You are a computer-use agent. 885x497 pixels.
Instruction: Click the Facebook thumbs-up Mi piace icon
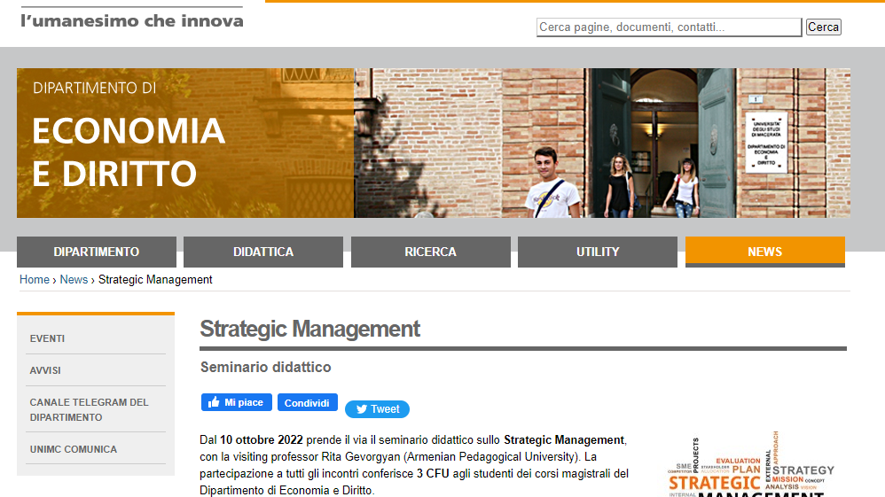click(237, 402)
